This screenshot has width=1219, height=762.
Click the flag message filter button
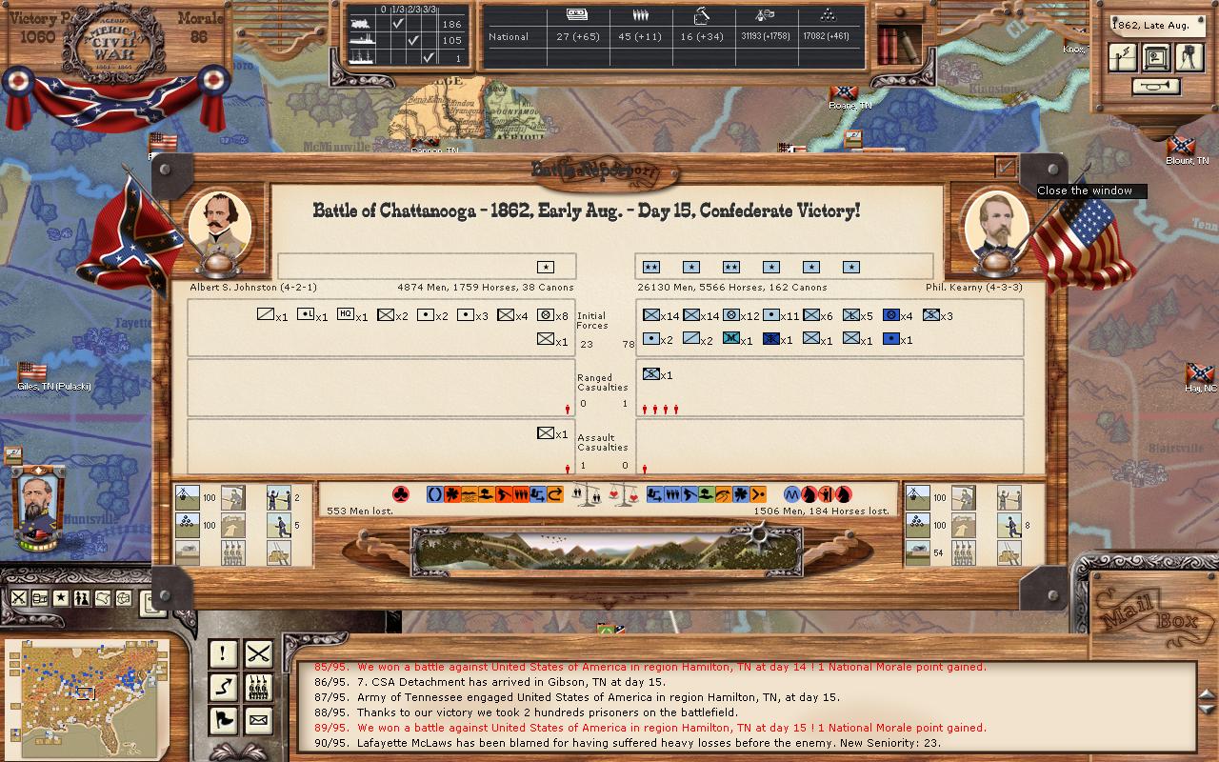[223, 720]
